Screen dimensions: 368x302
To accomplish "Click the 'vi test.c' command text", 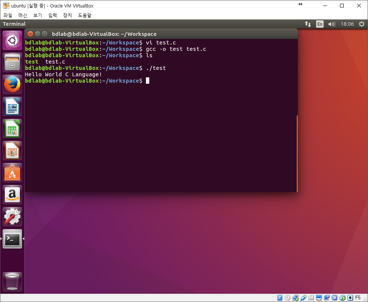I will 161,43.
